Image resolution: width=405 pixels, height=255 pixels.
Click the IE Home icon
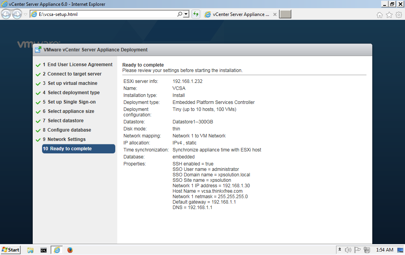pyautogui.click(x=379, y=15)
